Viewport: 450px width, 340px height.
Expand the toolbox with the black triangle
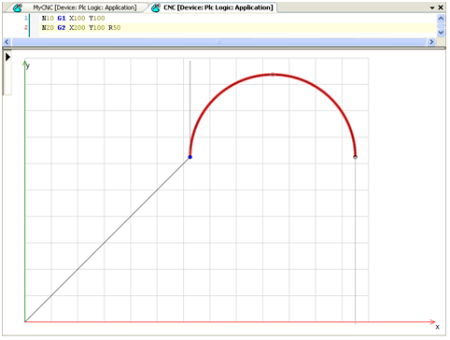[x=7, y=57]
